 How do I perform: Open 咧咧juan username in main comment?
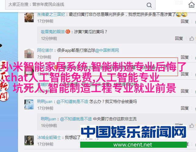pos(45,101)
